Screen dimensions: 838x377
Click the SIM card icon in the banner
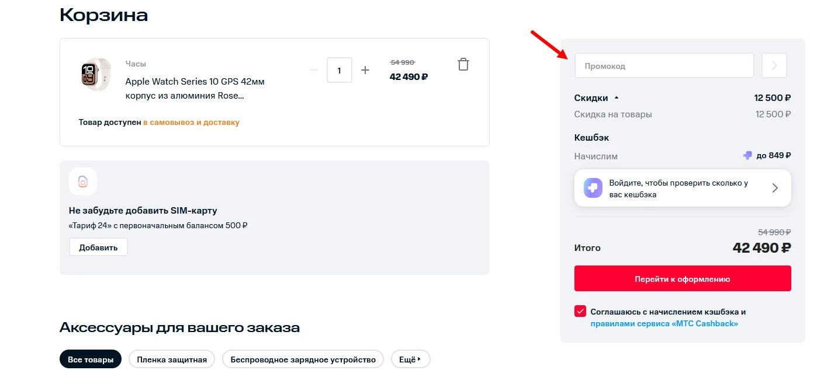coord(82,181)
